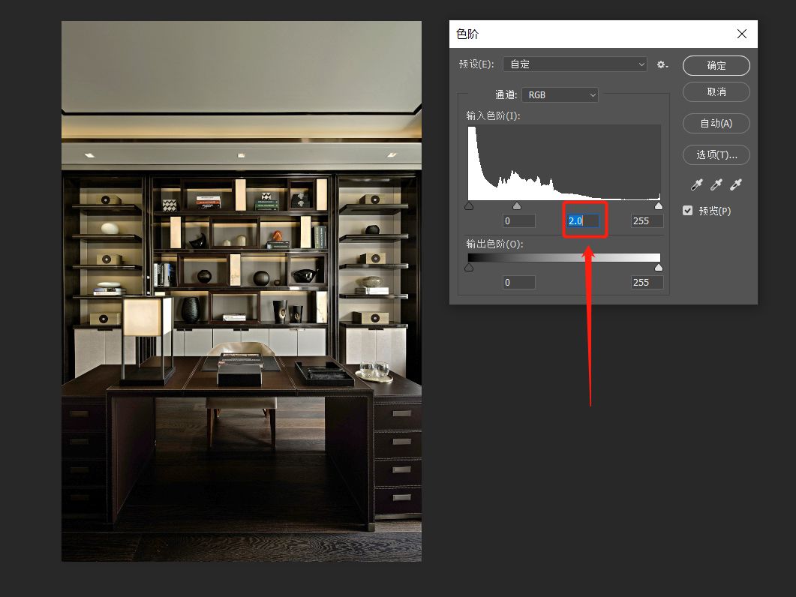Select the gray point eyedropper tool
Image resolution: width=796 pixels, height=597 pixels.
click(x=715, y=184)
